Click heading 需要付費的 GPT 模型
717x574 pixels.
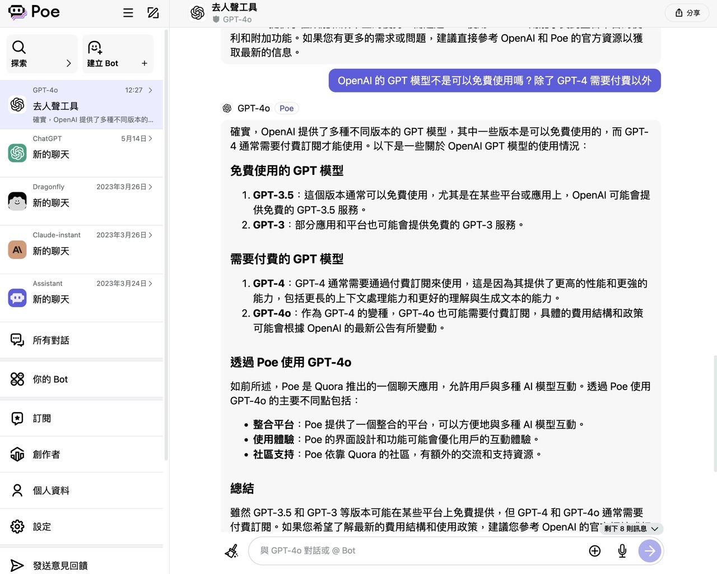click(x=287, y=259)
